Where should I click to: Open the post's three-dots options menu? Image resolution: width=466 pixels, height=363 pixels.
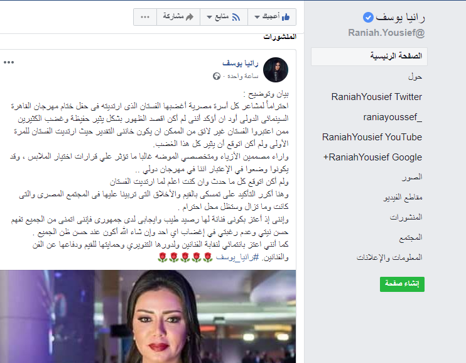click(9, 62)
